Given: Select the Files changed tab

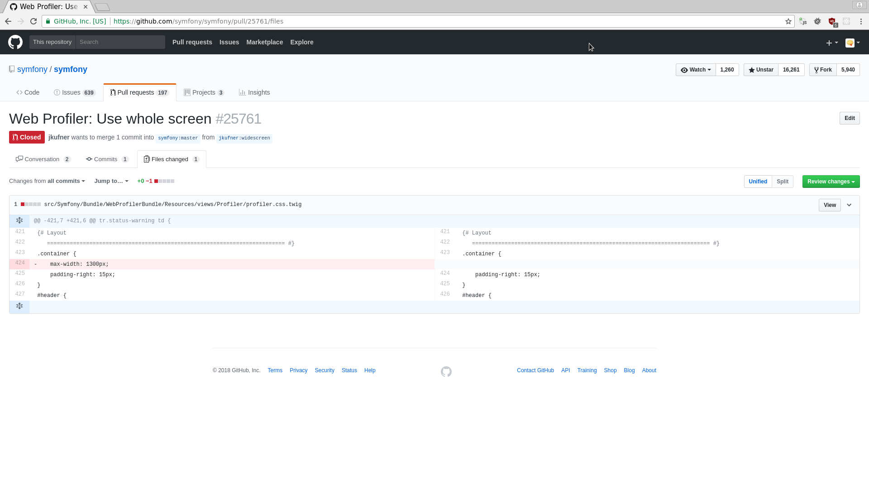Looking at the screenshot, I should (x=172, y=159).
